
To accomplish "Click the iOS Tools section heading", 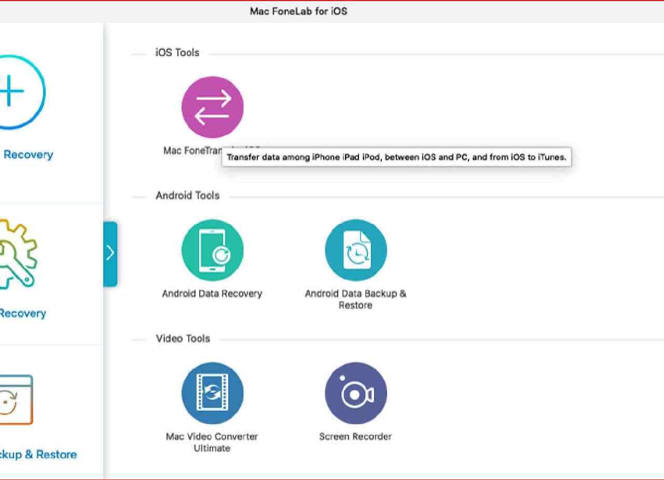I will tap(177, 52).
